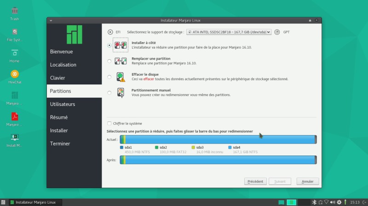This screenshot has width=368, height=206.
Task: Click the Annuler button
Action: [307, 181]
